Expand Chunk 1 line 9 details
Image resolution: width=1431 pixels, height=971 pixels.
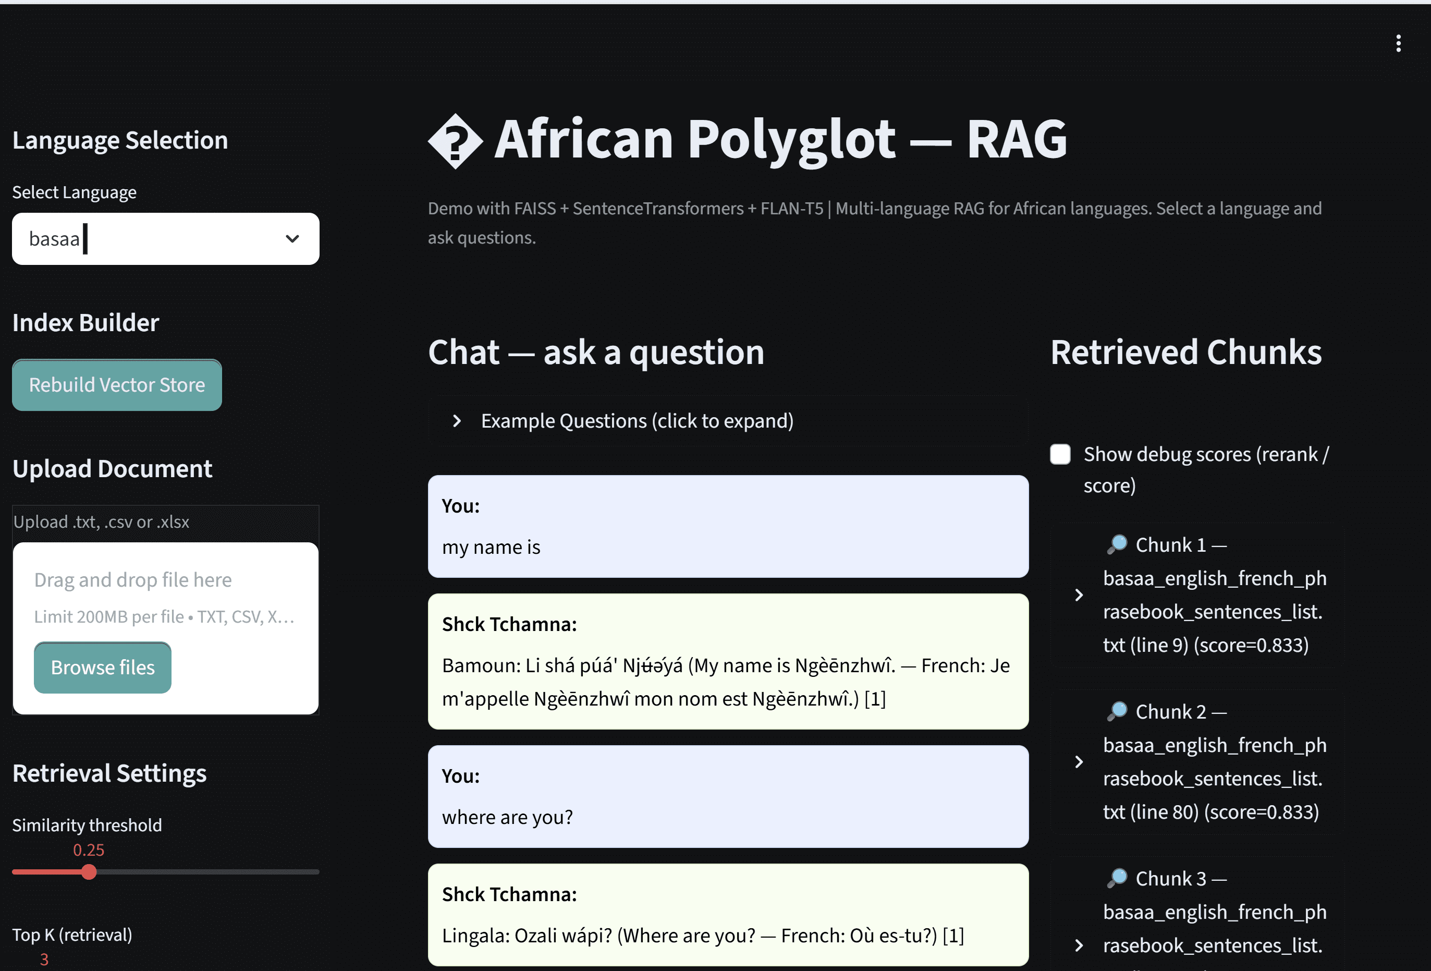[1079, 595]
